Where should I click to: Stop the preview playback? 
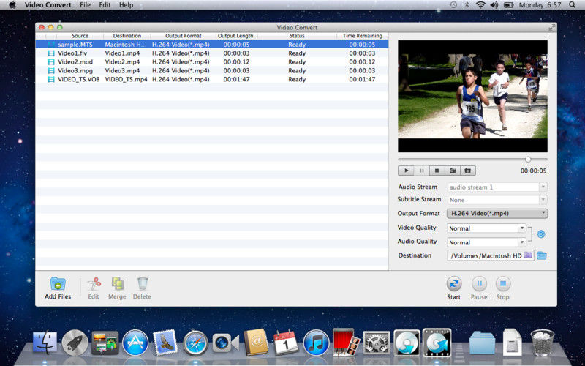(x=437, y=171)
